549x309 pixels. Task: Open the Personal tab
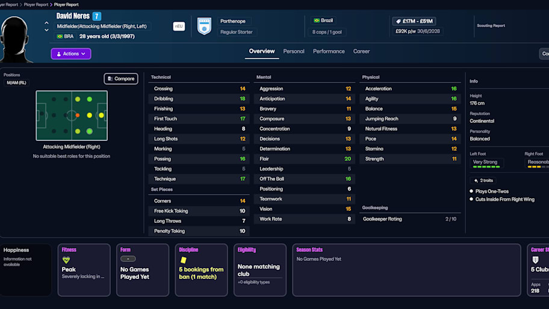(293, 51)
